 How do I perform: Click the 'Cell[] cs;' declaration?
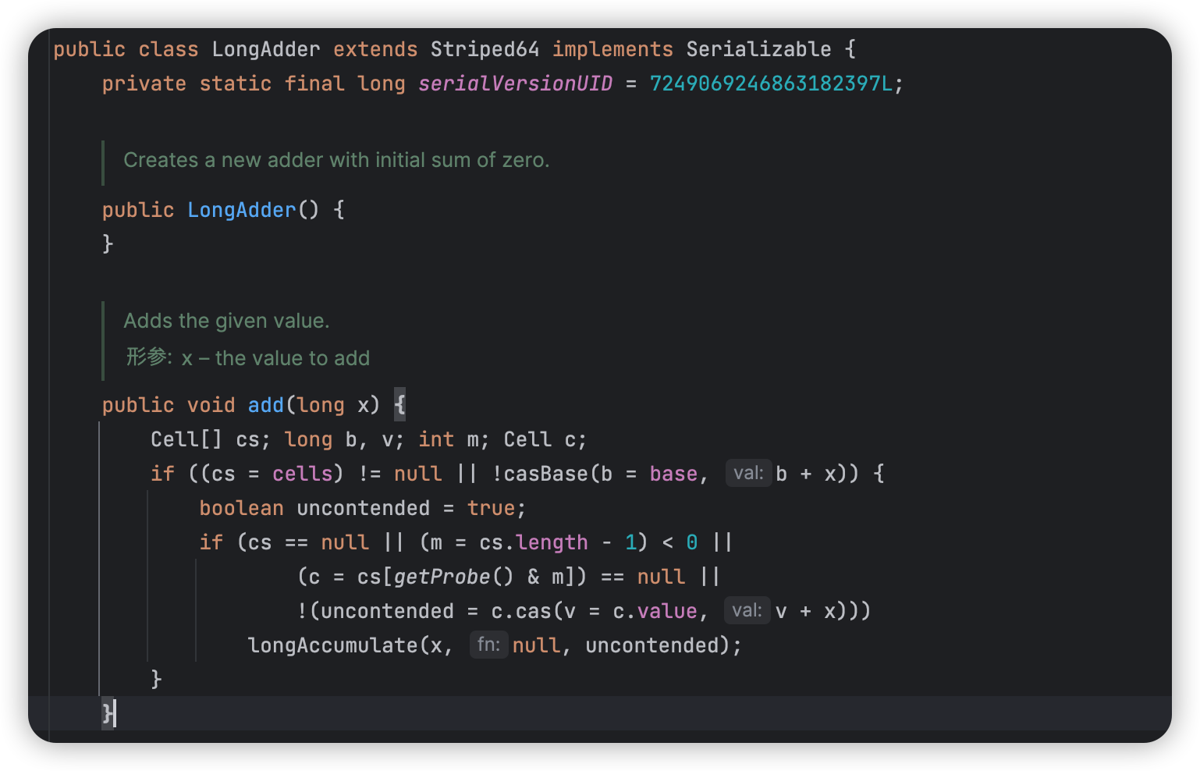(211, 439)
